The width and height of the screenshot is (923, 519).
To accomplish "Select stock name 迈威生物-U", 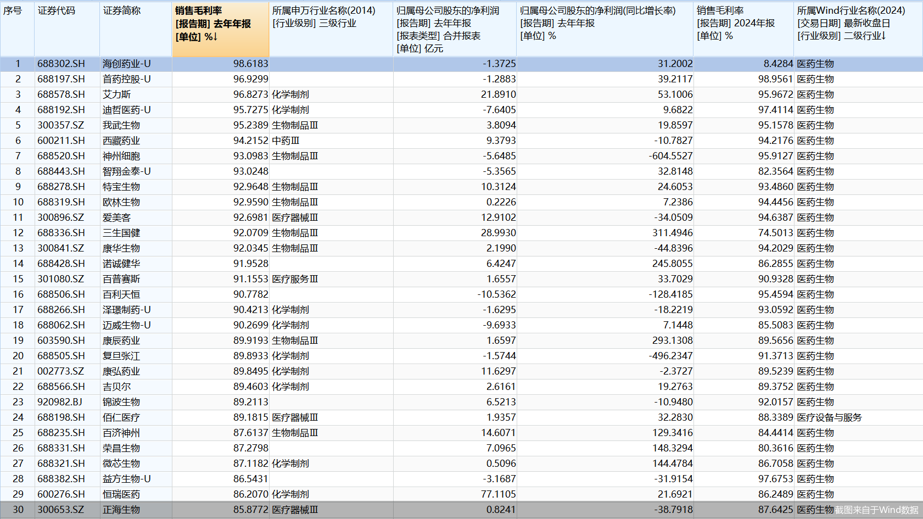I will click(127, 325).
